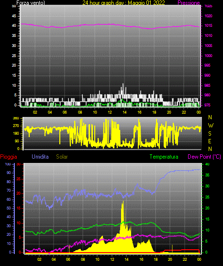Select the 'Dew Point (°C)' legend label
Image resolution: width=223 pixels, height=266 pixels.
pyautogui.click(x=204, y=157)
